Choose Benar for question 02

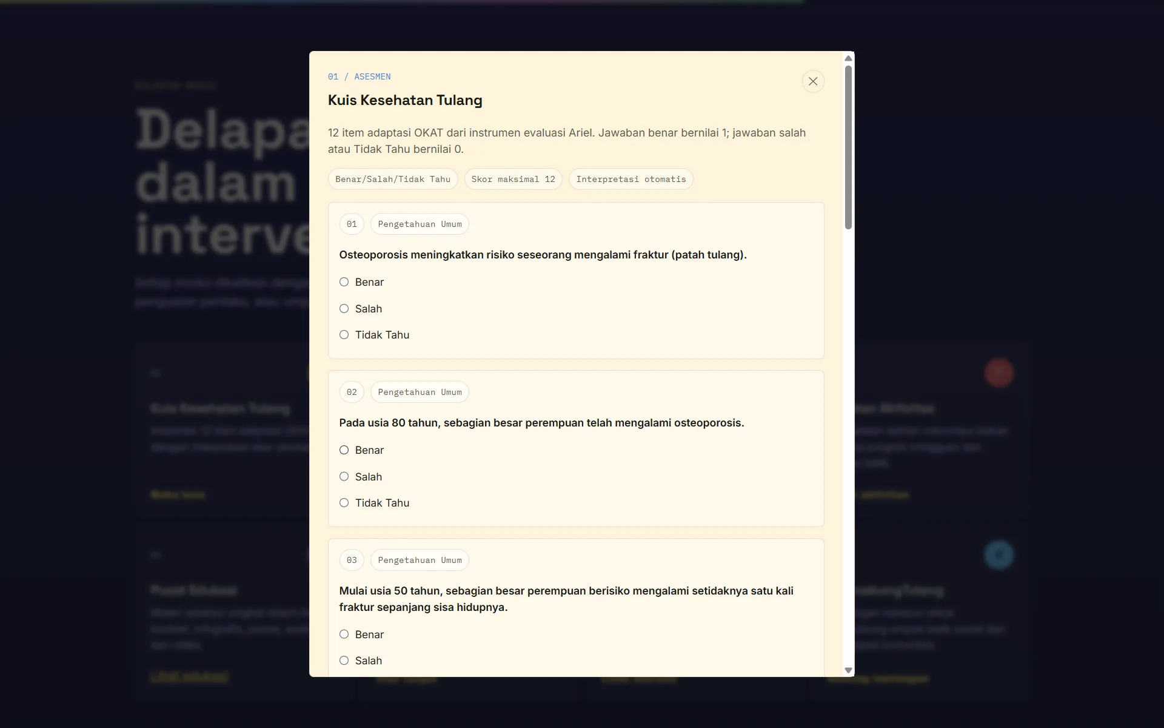tap(344, 450)
